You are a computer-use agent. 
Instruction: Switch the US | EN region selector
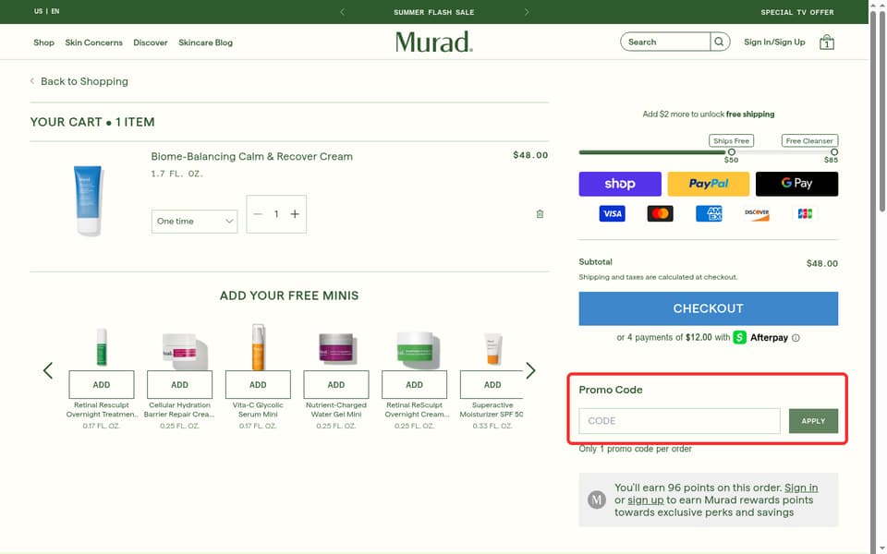click(x=46, y=11)
